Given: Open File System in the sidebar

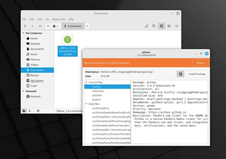Looking at the screenshot, I should [37, 81].
